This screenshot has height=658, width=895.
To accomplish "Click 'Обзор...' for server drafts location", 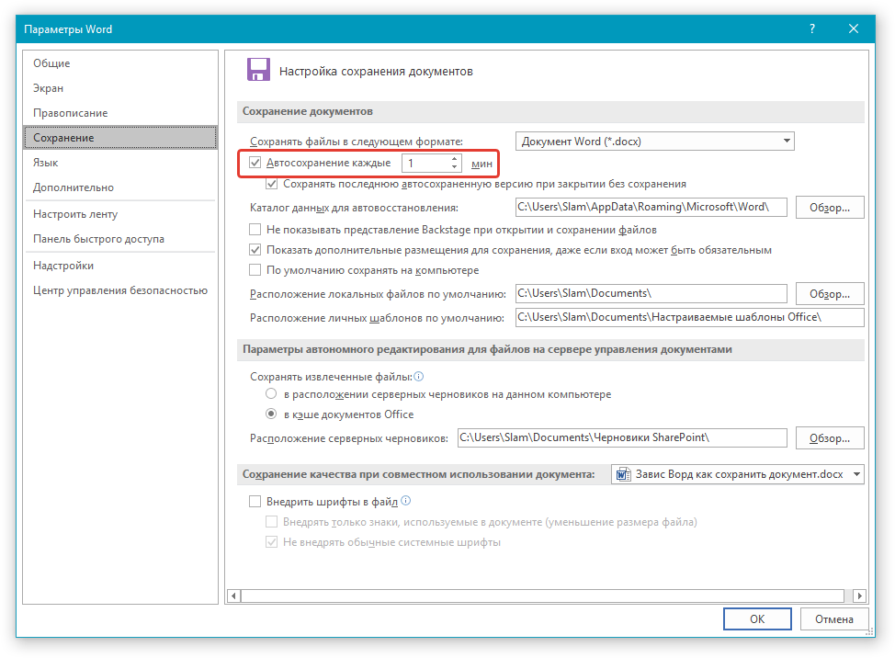I will point(830,438).
